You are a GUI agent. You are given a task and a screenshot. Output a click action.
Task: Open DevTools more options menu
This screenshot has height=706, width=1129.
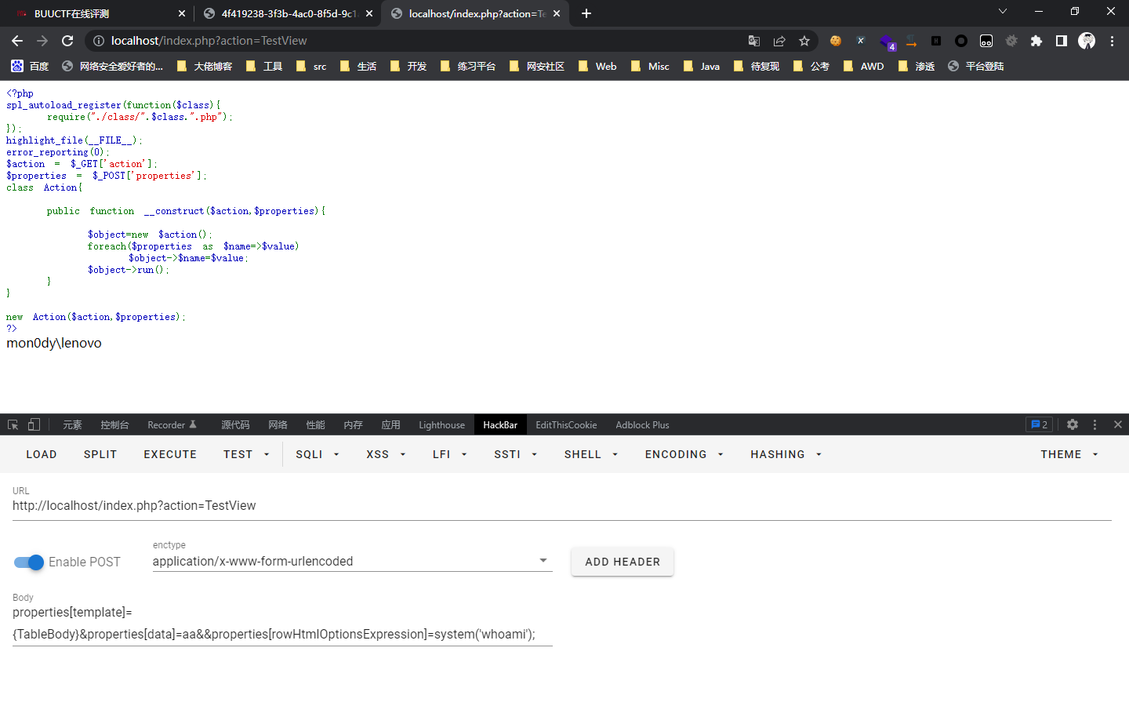click(1095, 424)
